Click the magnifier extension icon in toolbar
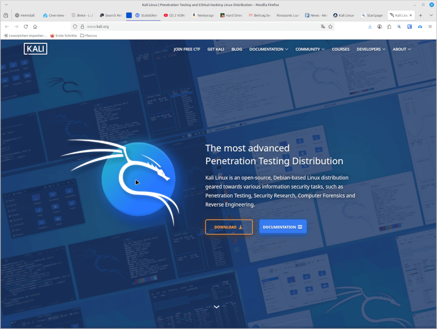Viewport: 437px width, 329px height. pyautogui.click(x=399, y=27)
